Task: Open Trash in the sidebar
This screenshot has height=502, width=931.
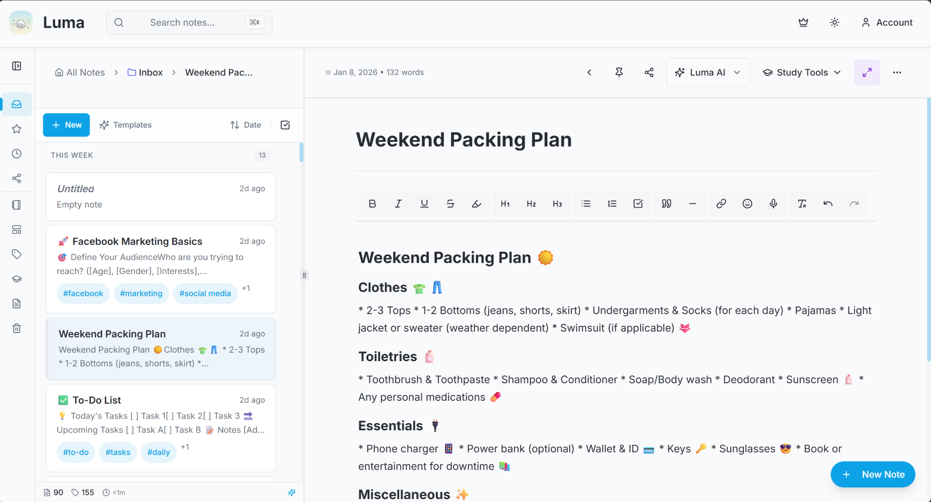Action: (x=16, y=328)
